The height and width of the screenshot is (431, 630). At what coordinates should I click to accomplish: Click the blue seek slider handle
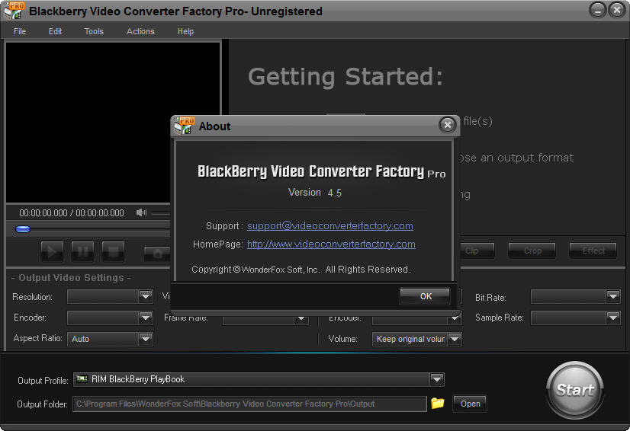23,229
